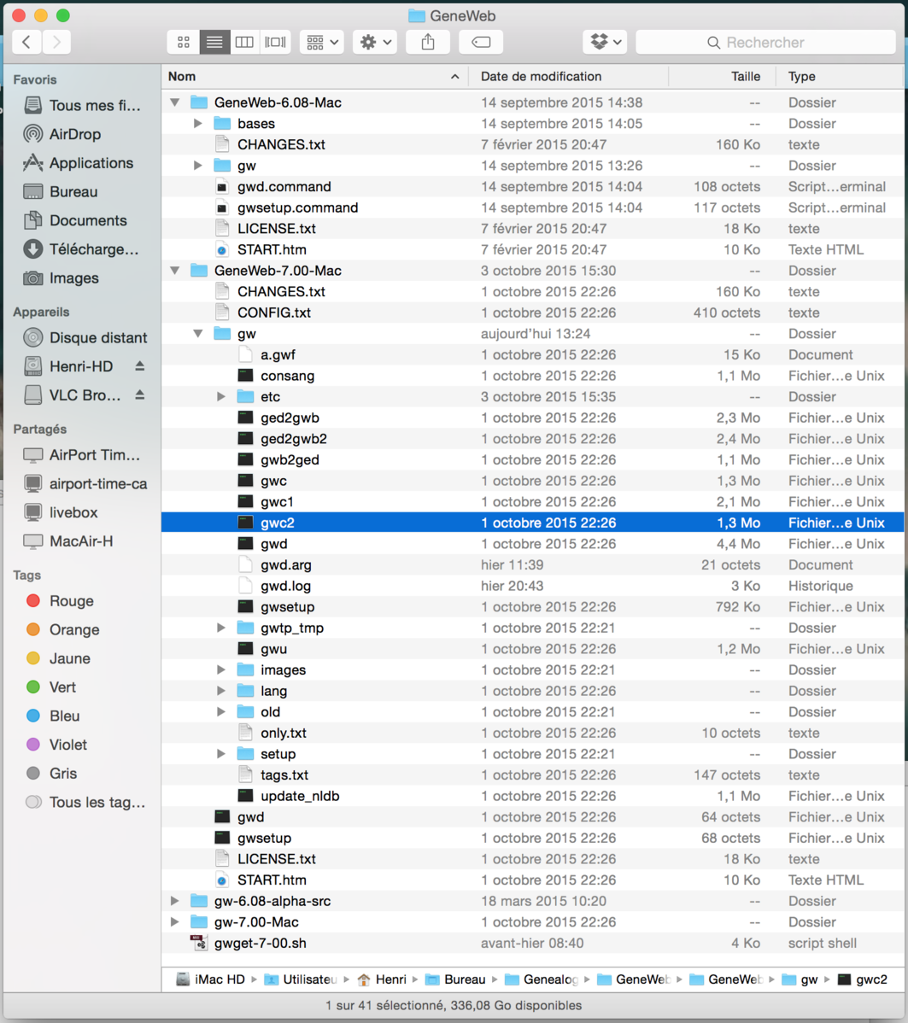Viewport: 908px width, 1023px height.
Task: Open Documents in the sidebar
Action: (75, 220)
